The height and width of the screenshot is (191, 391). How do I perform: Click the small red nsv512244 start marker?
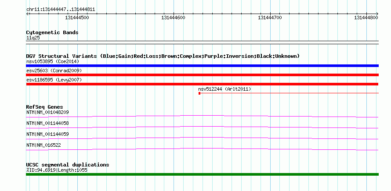click(199, 93)
